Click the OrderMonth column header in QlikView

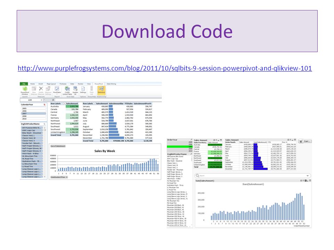pos(230,142)
